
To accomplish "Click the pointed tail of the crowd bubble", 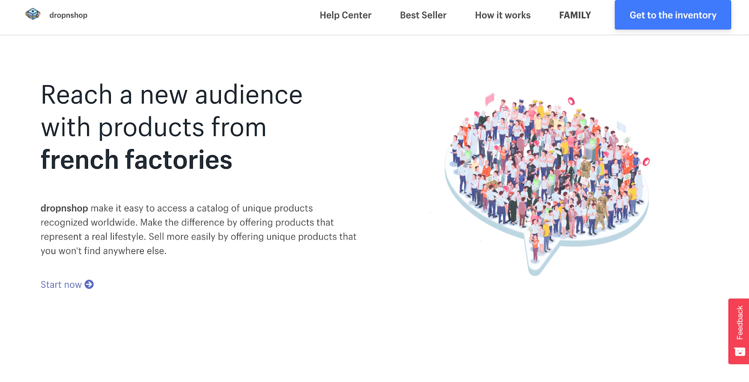I will [536, 267].
